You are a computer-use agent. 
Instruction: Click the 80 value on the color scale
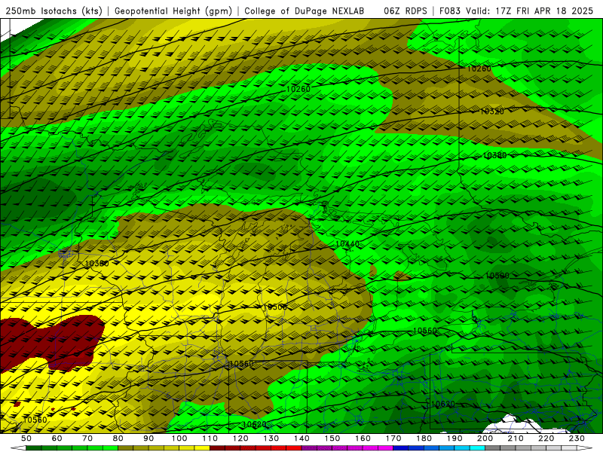(118, 438)
